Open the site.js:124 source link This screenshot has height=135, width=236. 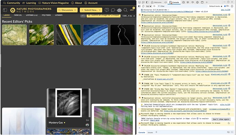coord(225,104)
